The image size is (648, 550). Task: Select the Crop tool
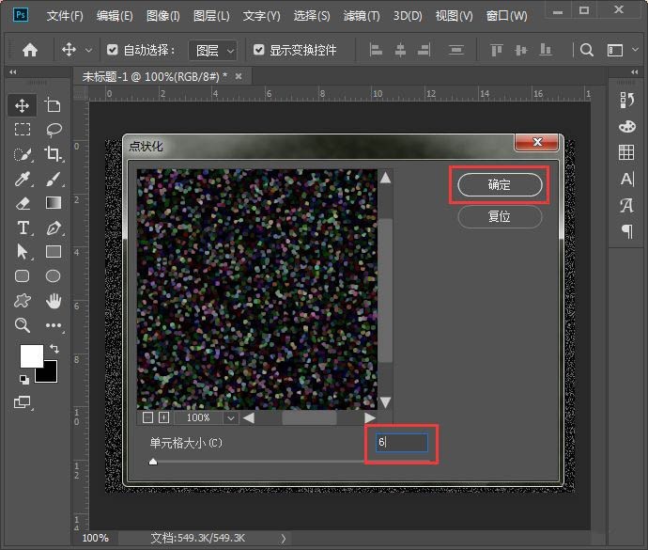[x=54, y=154]
